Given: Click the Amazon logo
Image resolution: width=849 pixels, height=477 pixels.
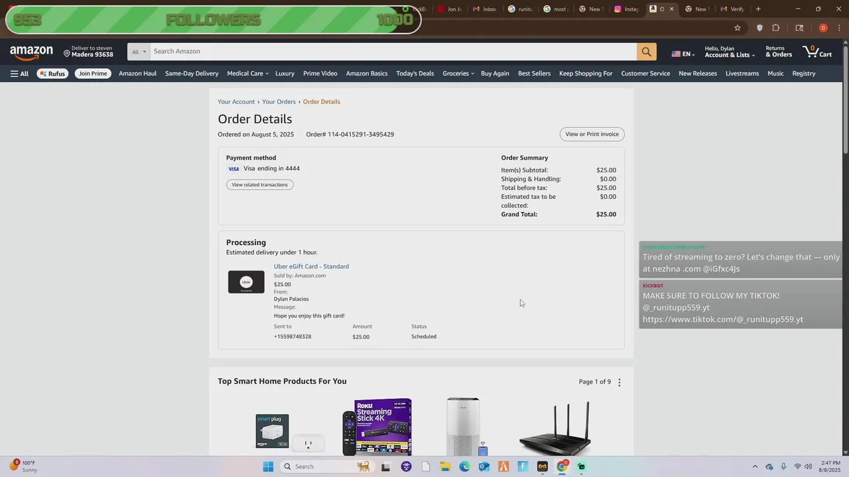Looking at the screenshot, I should pyautogui.click(x=31, y=52).
